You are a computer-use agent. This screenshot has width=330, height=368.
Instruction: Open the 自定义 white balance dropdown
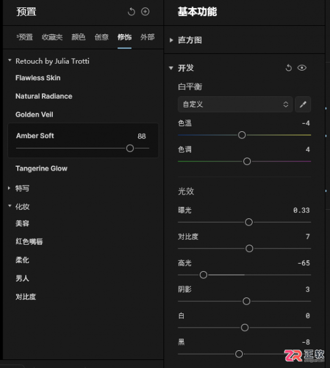(235, 104)
